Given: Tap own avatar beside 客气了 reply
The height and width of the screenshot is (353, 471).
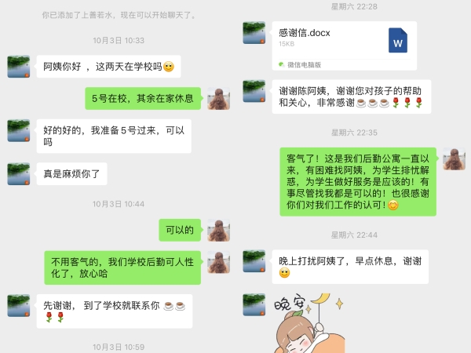Looking at the screenshot, I should pyautogui.click(x=455, y=158).
